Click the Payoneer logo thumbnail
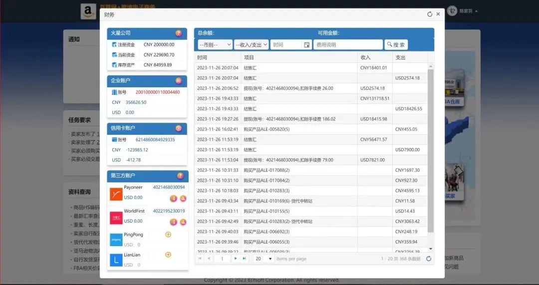Screen dimensions: 539x285 click(x=116, y=194)
